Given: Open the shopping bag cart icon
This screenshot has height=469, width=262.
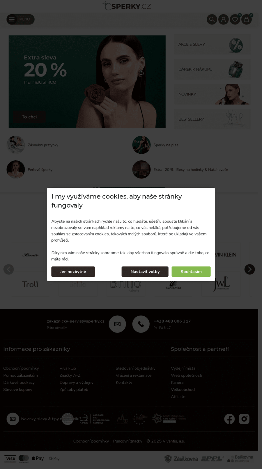Looking at the screenshot, I should (247, 20).
